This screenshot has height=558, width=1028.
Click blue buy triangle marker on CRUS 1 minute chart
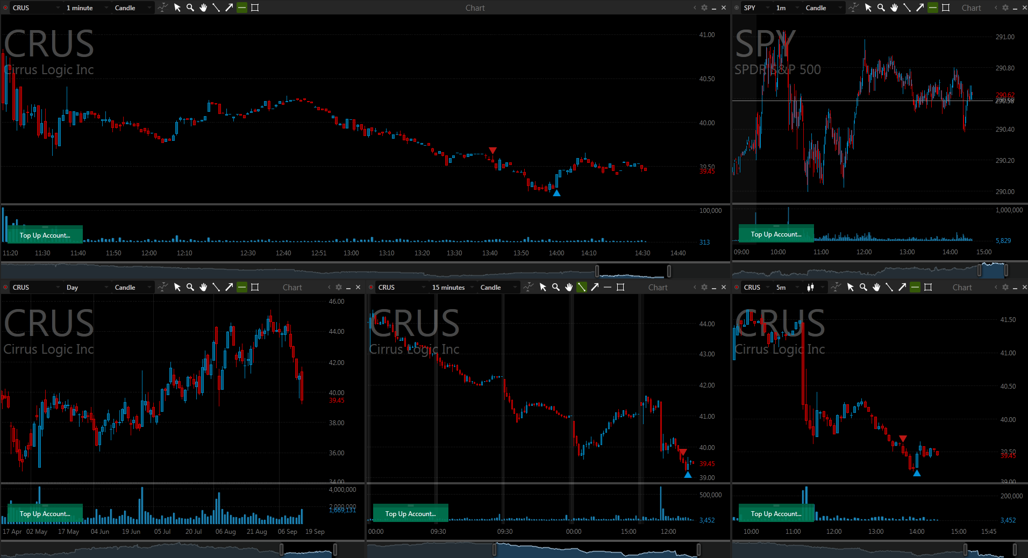[556, 193]
